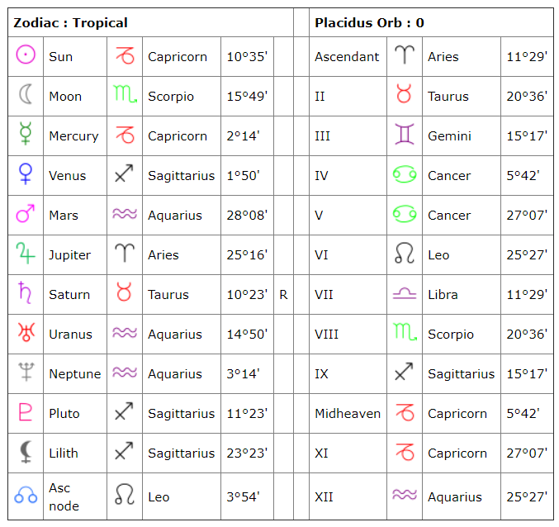Click the blue Venus symbol icon
Screen dimensions: 559x527
click(x=26, y=175)
